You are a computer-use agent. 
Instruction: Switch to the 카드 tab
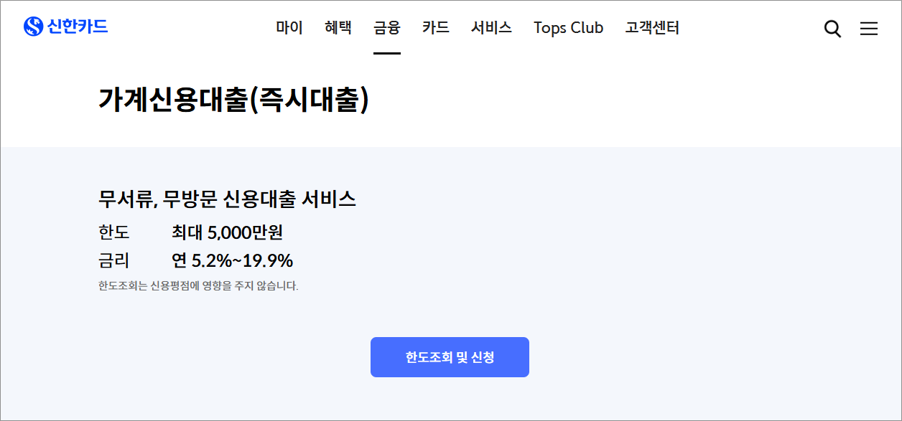coord(435,27)
